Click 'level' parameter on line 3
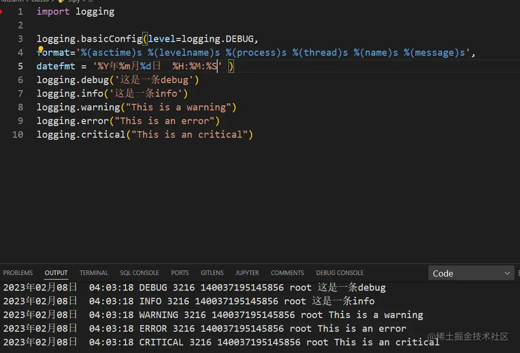The height and width of the screenshot is (353, 520). click(x=162, y=39)
